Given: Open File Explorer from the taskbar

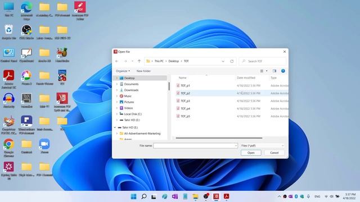Looking at the screenshot, I should point(195,196).
